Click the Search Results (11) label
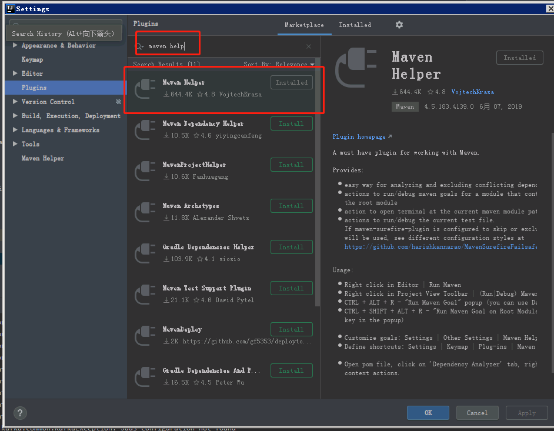The width and height of the screenshot is (554, 431). click(166, 64)
